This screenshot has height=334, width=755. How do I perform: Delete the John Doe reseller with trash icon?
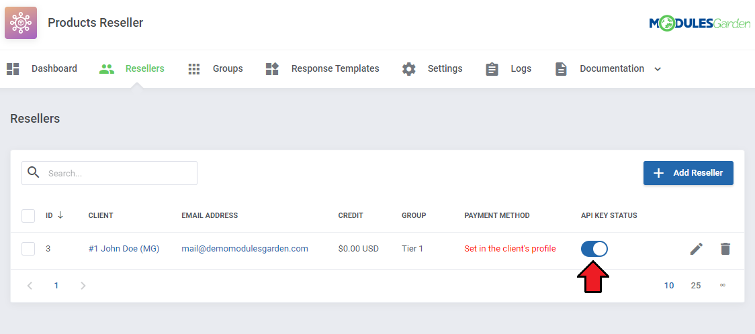[x=725, y=248]
